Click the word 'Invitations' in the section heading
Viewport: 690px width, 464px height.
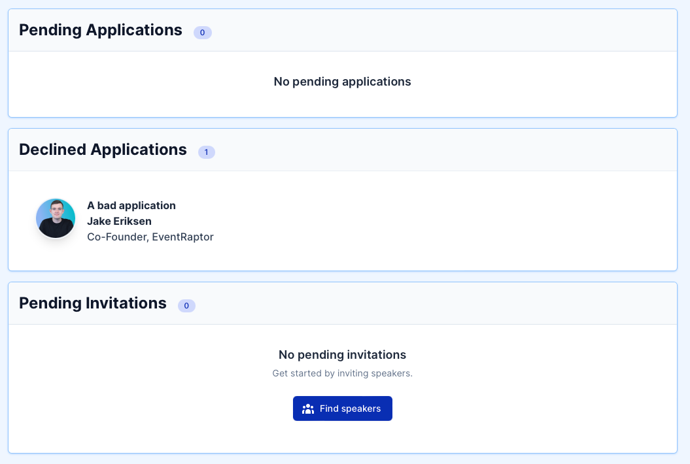click(126, 303)
